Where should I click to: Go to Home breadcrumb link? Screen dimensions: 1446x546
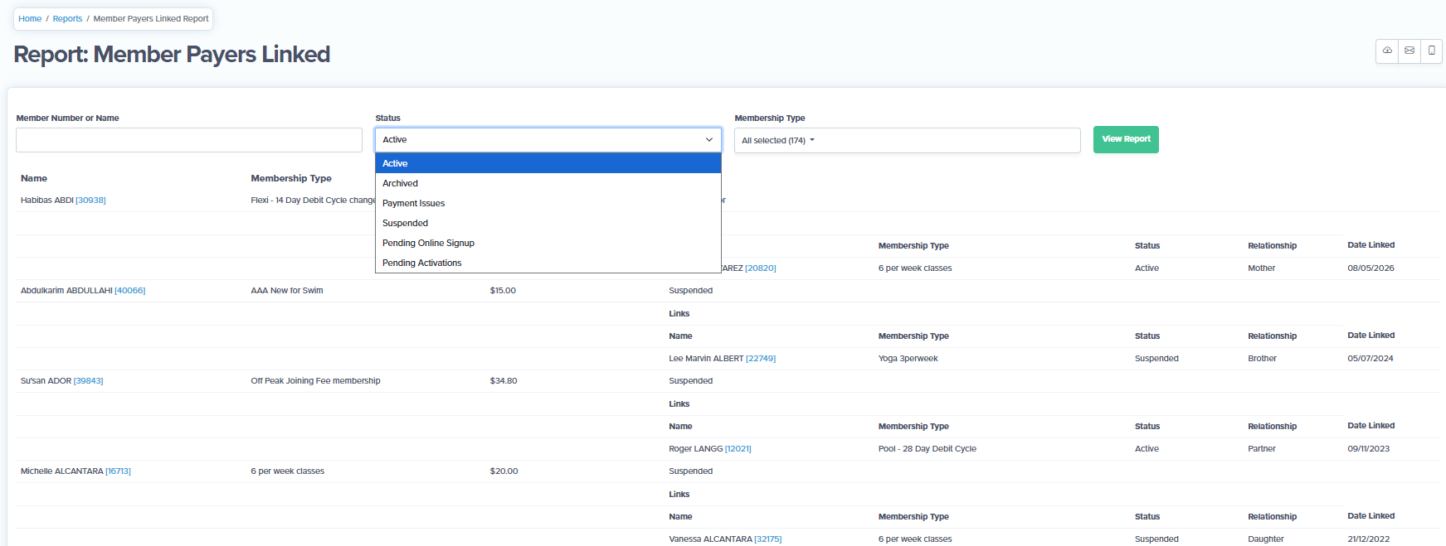30,18
